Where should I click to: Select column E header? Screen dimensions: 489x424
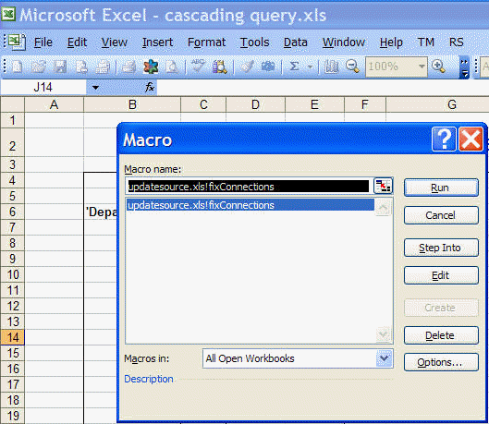[x=314, y=104]
